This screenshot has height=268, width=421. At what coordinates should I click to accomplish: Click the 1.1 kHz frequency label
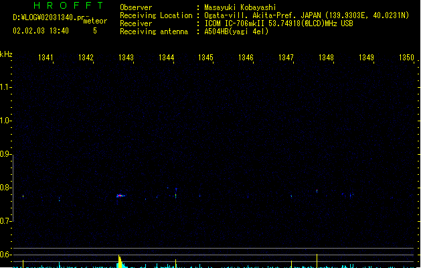point(5,87)
